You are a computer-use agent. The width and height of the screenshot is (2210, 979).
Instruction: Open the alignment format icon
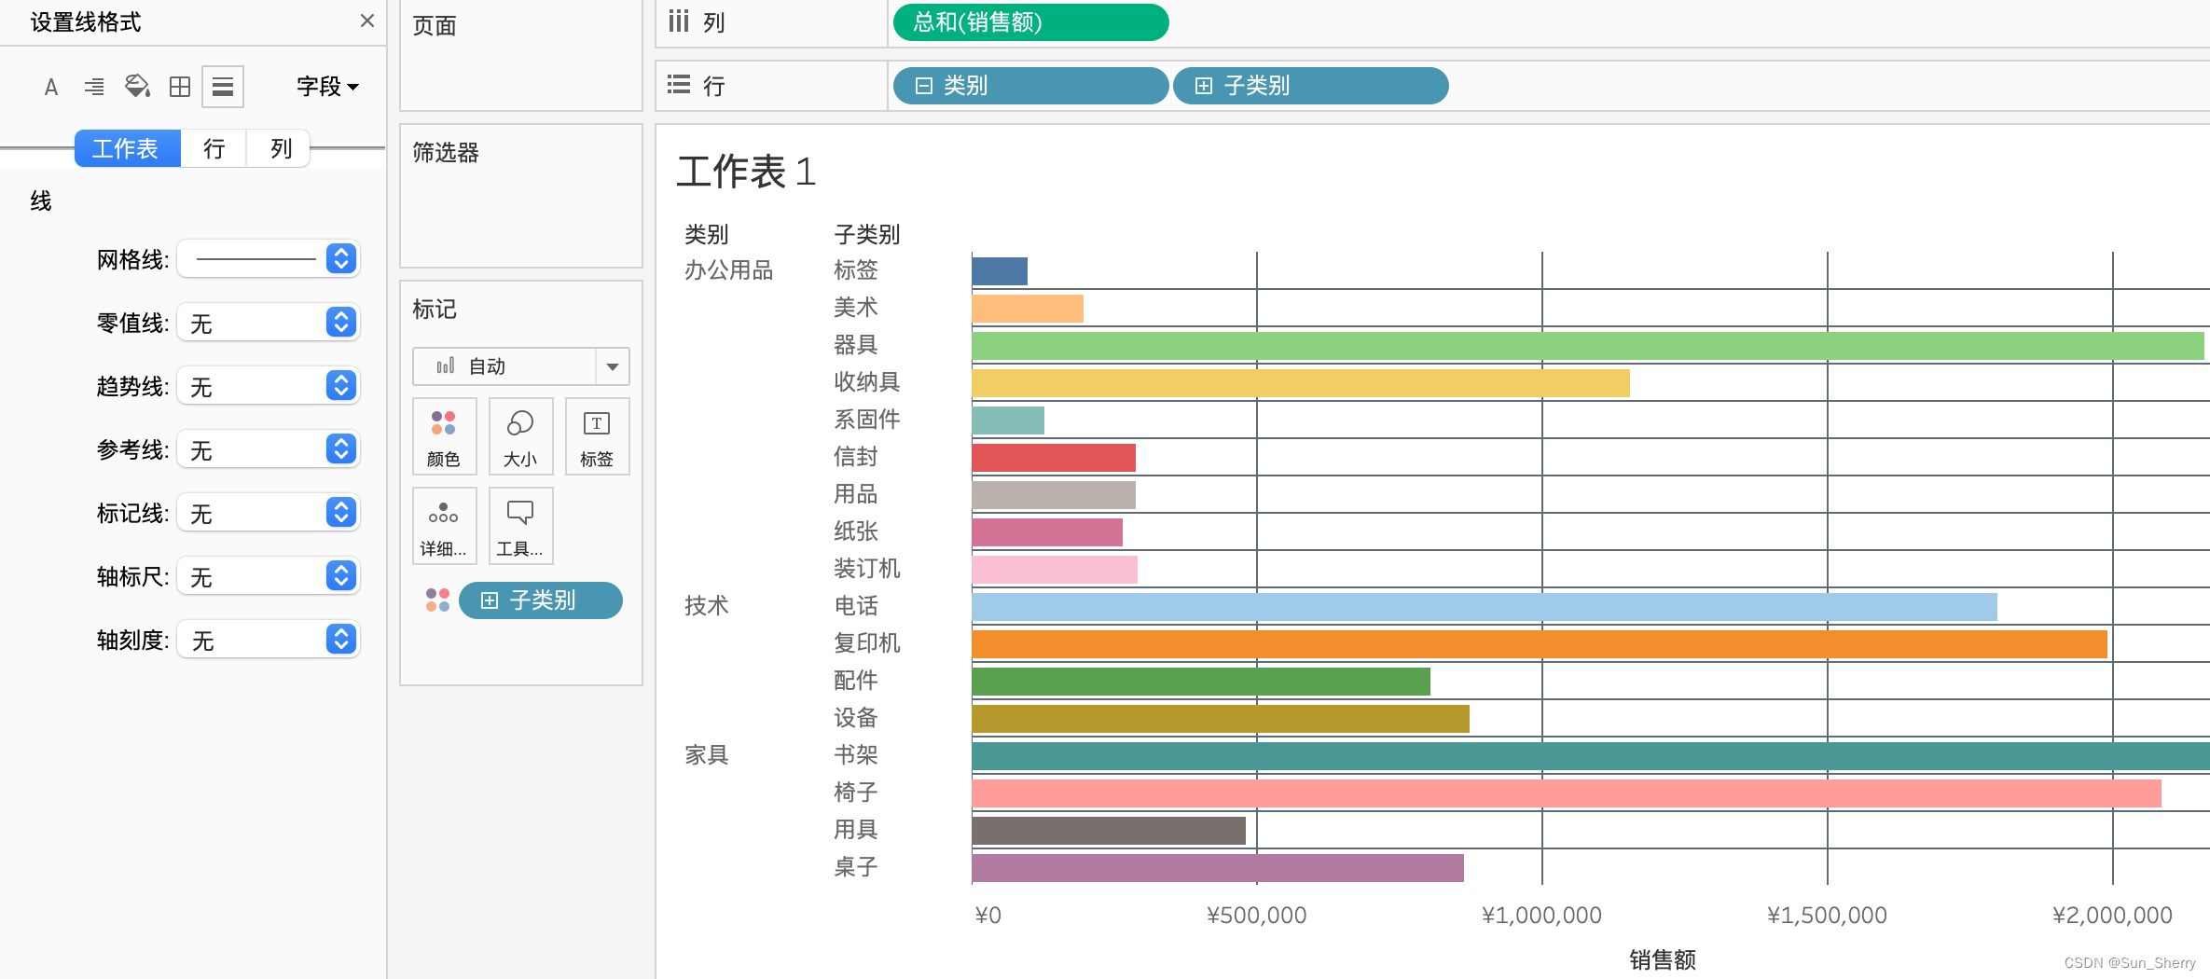[94, 87]
